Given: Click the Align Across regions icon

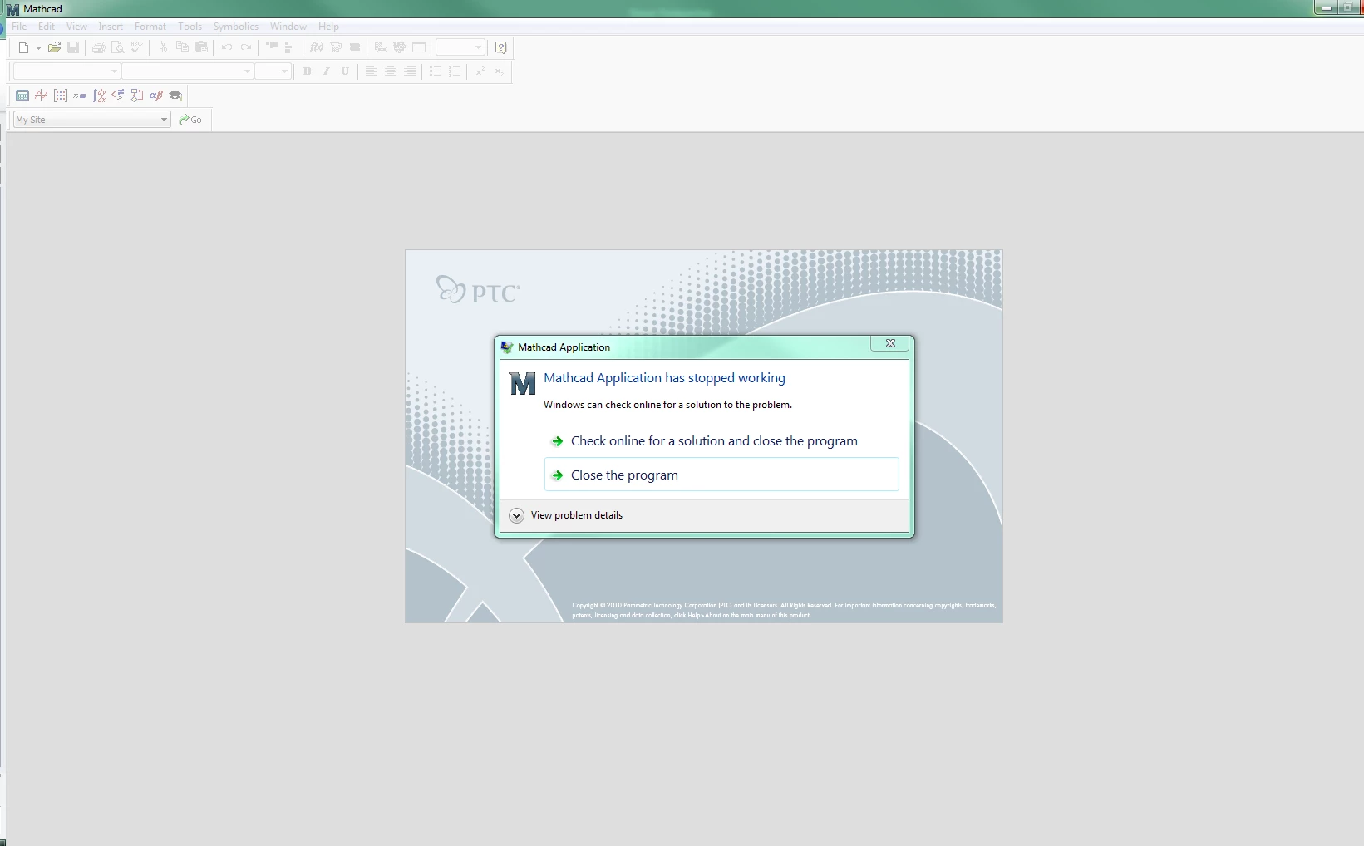Looking at the screenshot, I should (272, 47).
